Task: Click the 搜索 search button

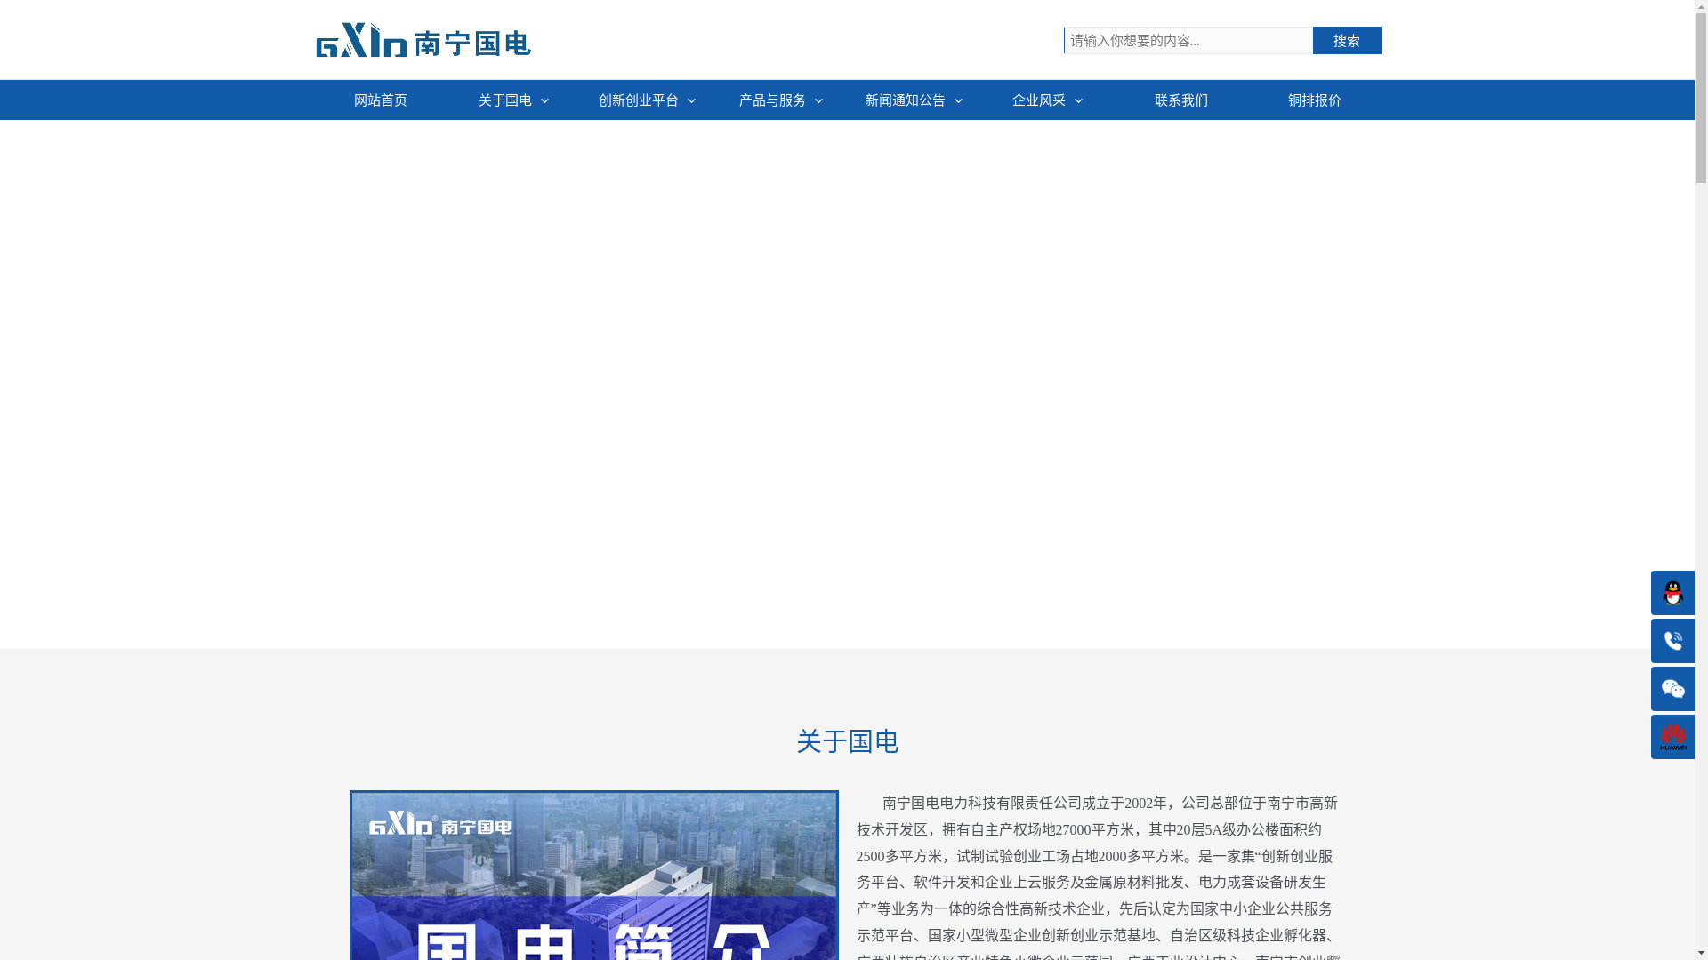Action: [1347, 41]
